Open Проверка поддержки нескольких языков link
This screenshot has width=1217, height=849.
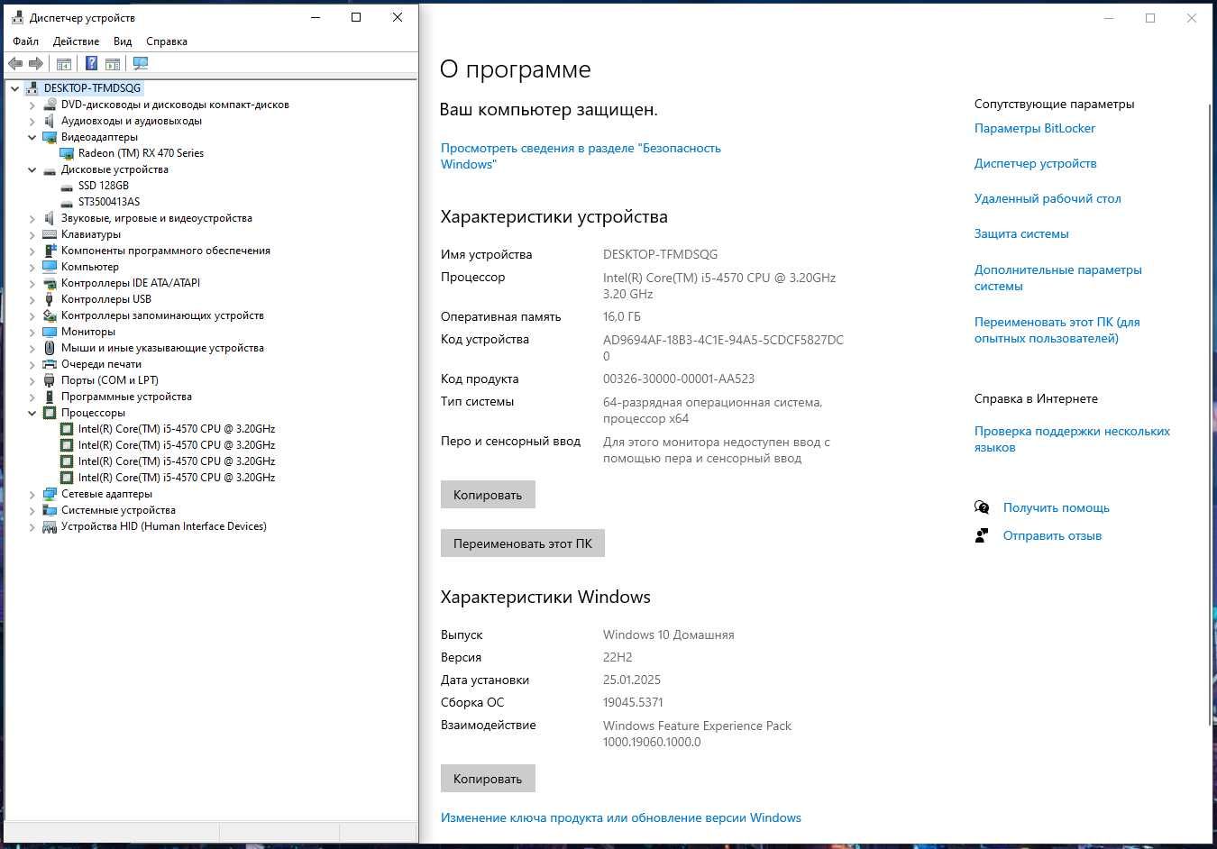(1072, 439)
